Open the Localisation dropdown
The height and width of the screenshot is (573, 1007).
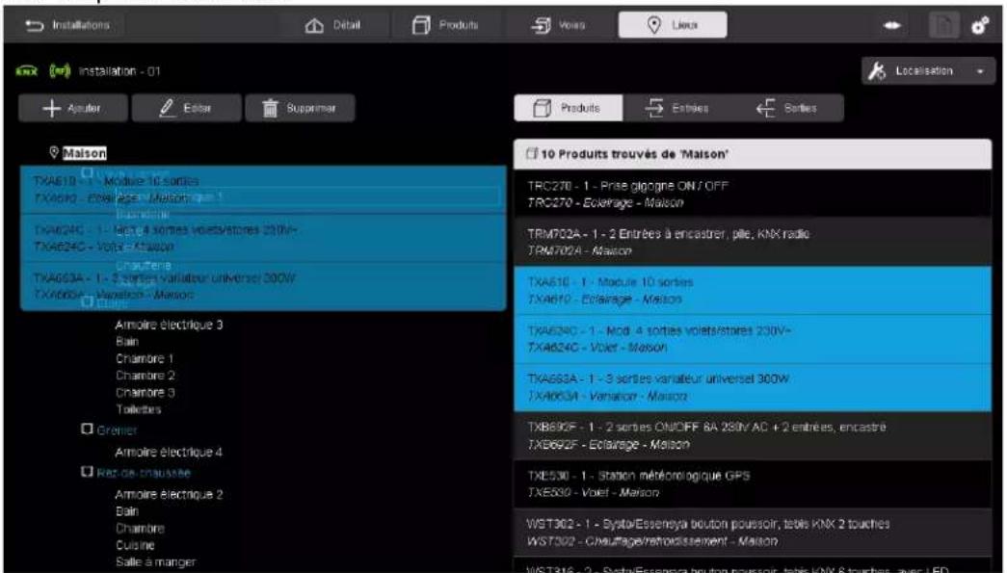pos(928,71)
